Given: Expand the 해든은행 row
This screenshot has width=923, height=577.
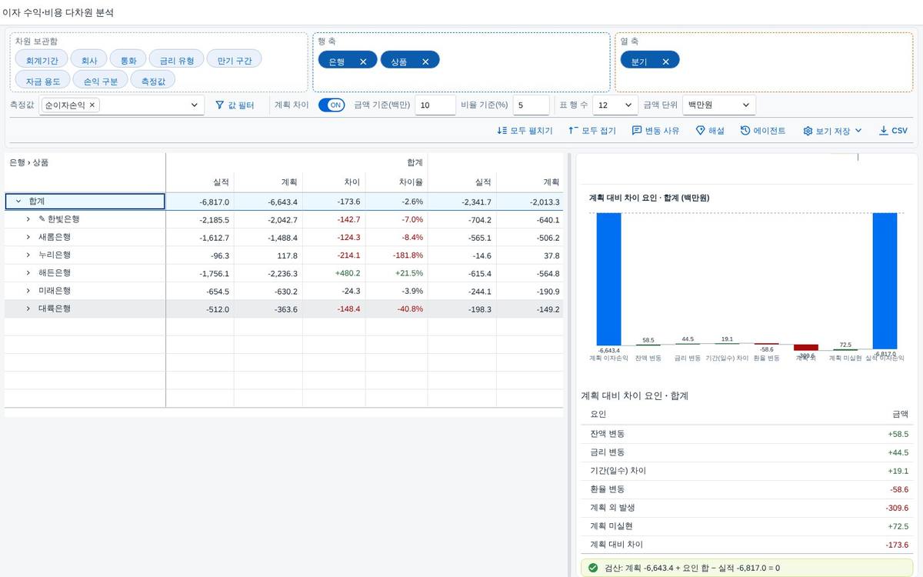Looking at the screenshot, I should (x=28, y=273).
